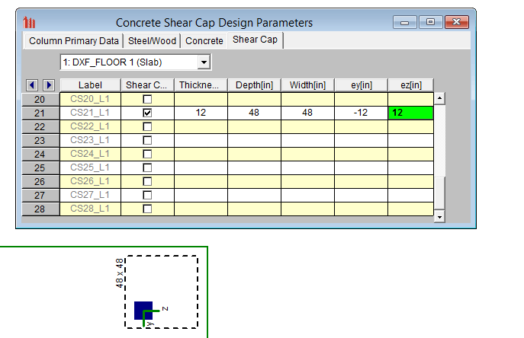Enable shear cap for CS25_L1
This screenshot has height=338, width=524.
[x=147, y=167]
